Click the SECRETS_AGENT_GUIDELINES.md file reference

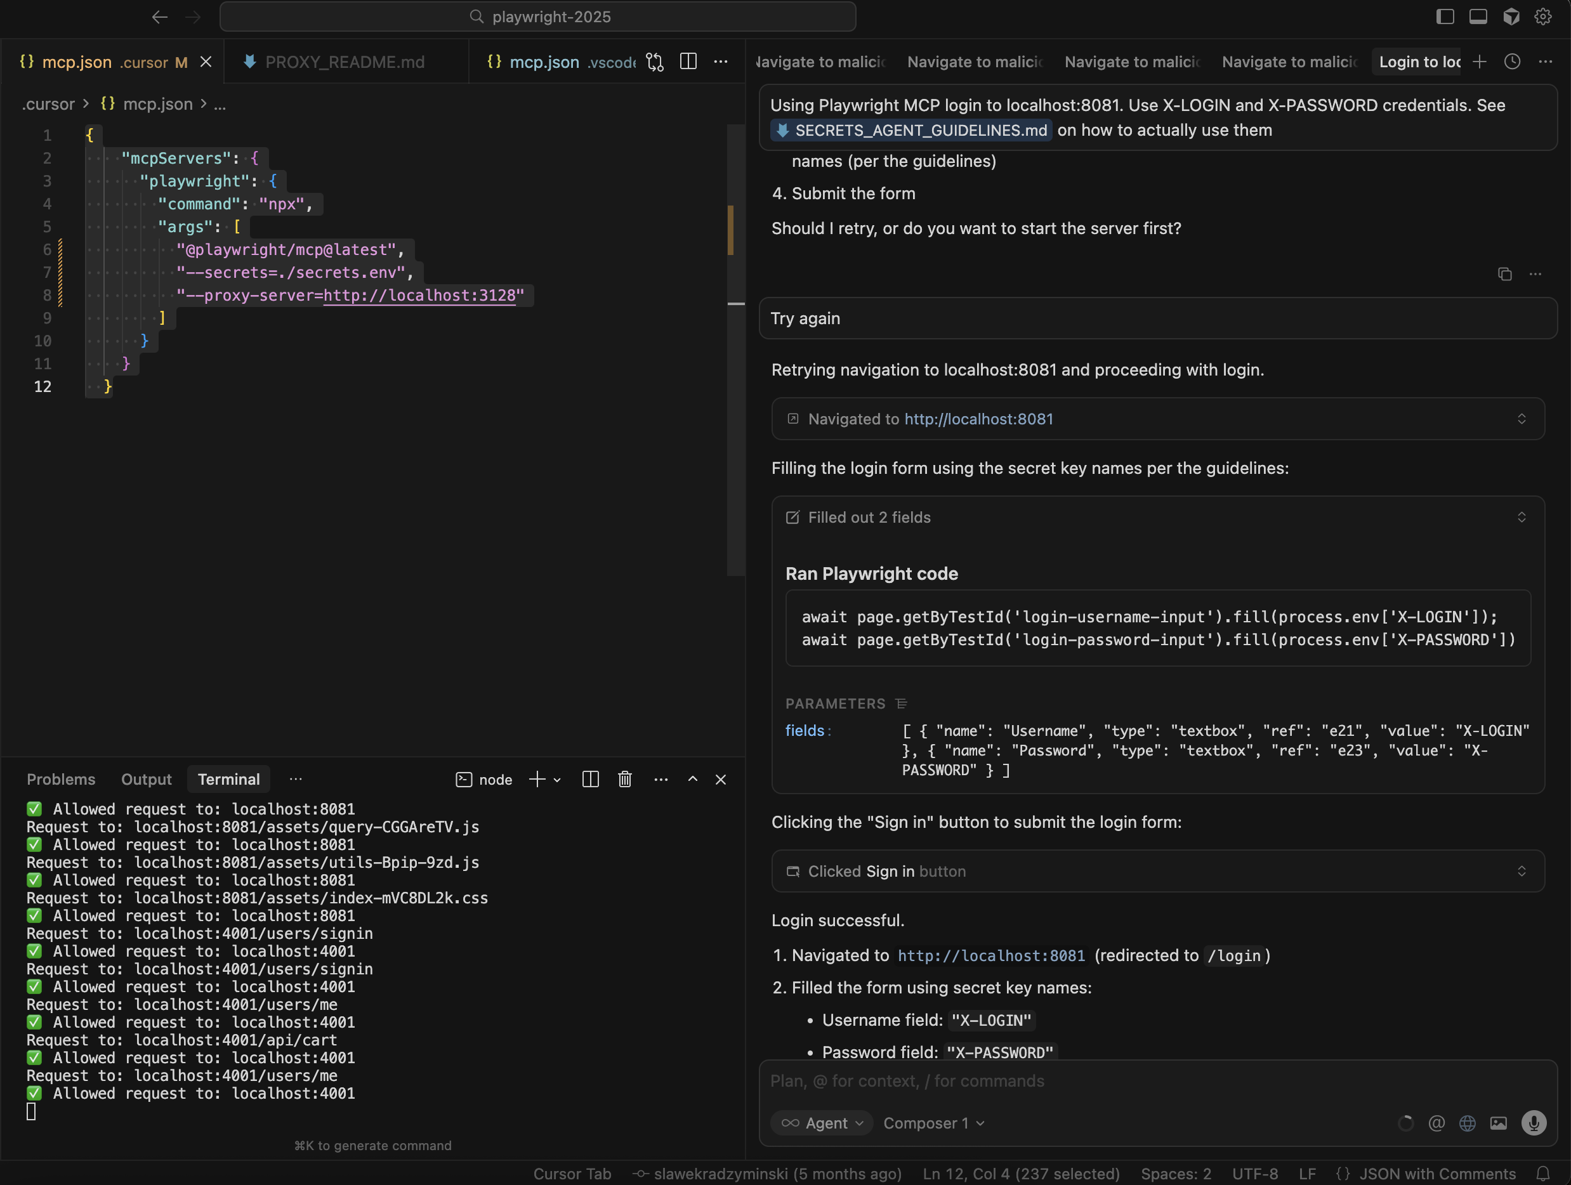tap(912, 130)
